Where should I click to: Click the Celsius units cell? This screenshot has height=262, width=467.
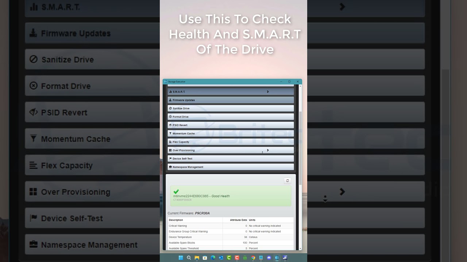coord(253,237)
